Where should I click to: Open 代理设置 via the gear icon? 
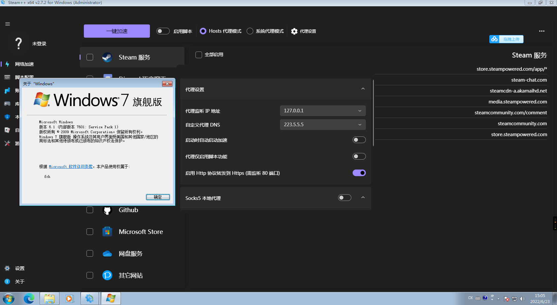point(294,31)
